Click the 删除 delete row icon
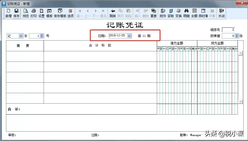Viewport: 248px width, 141px height. pyautogui.click(x=146, y=13)
